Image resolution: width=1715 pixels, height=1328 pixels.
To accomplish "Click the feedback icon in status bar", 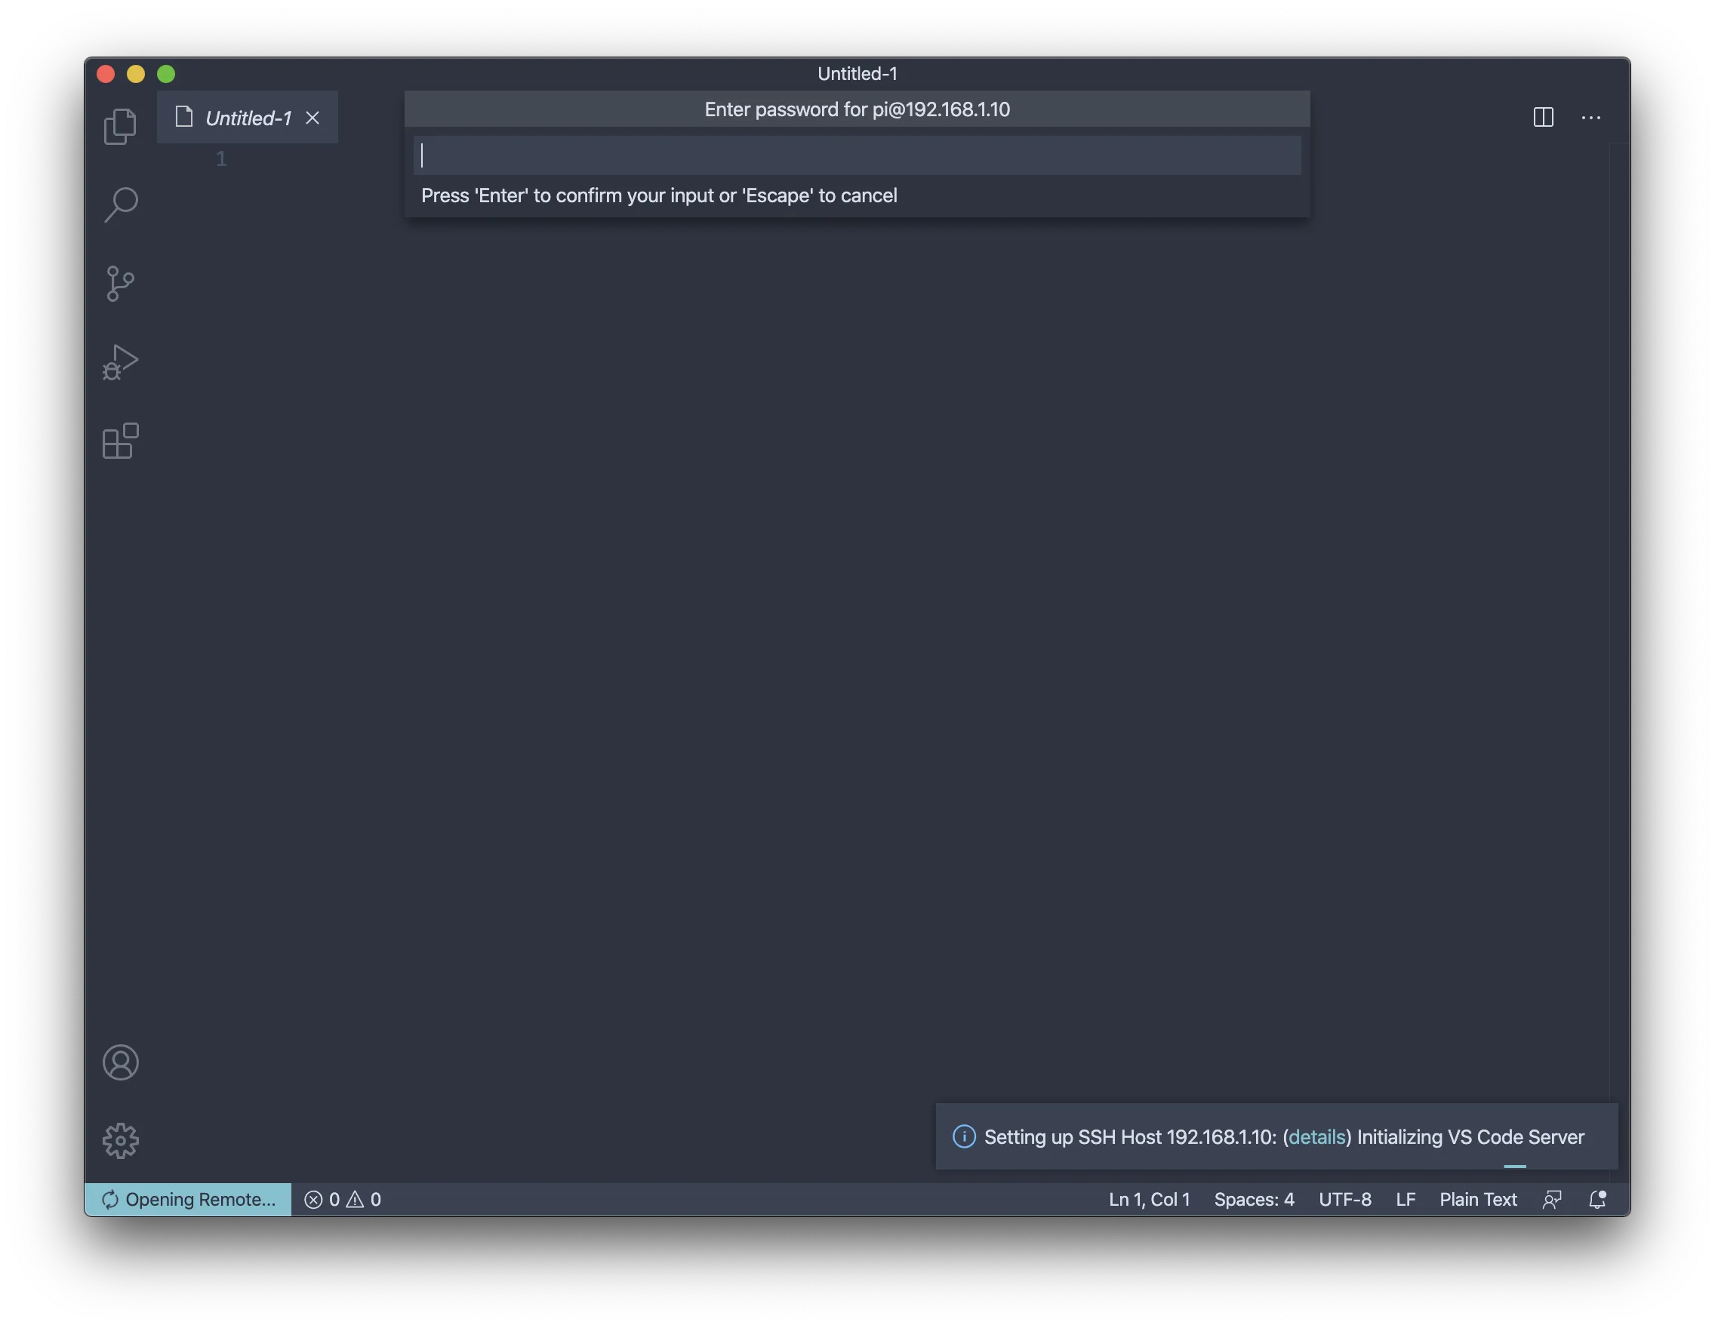I will point(1551,1198).
